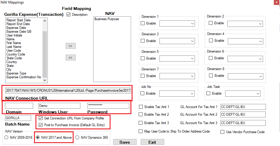Save the NAV mappings

[125, 142]
